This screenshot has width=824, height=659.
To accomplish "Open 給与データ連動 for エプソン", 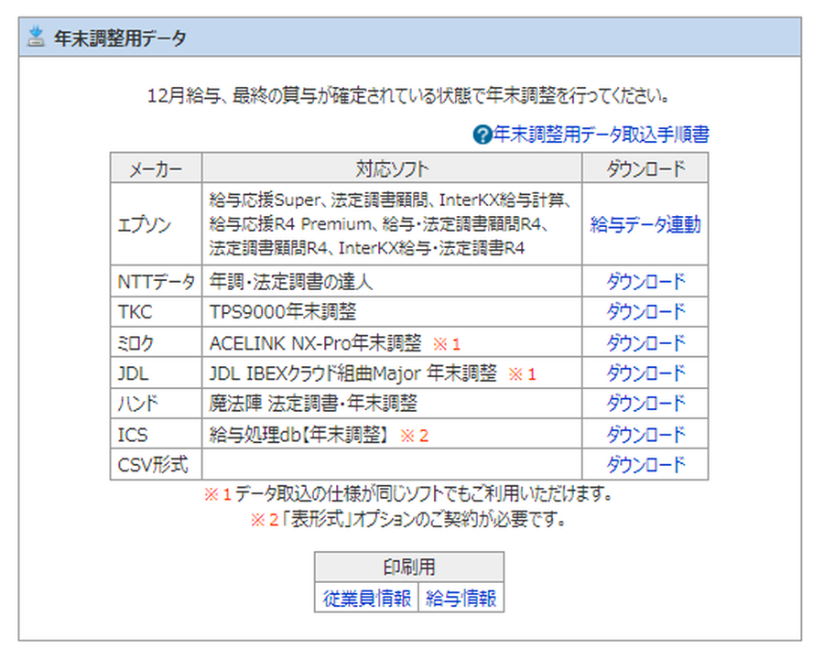I will click(x=645, y=224).
